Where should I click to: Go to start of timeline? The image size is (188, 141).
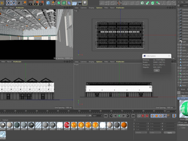point(106,116)
